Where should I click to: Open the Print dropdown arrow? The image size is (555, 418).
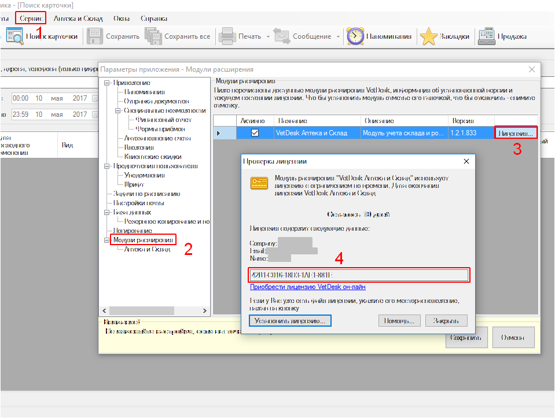coord(268,36)
